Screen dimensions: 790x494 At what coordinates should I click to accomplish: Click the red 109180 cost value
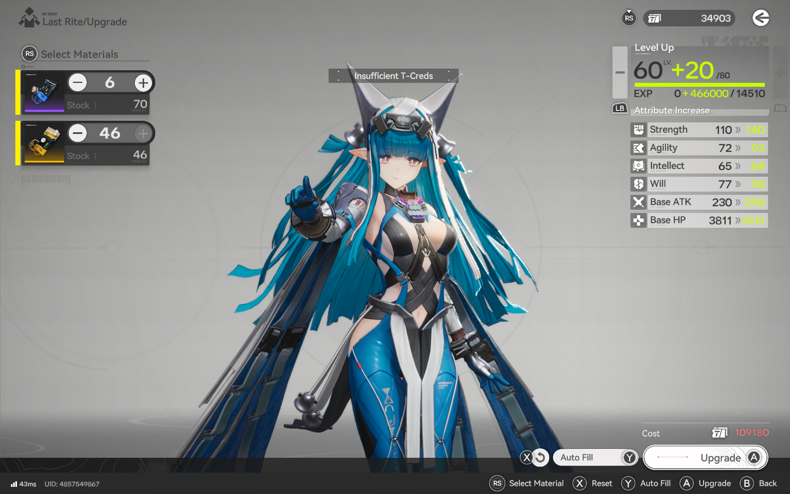click(752, 433)
